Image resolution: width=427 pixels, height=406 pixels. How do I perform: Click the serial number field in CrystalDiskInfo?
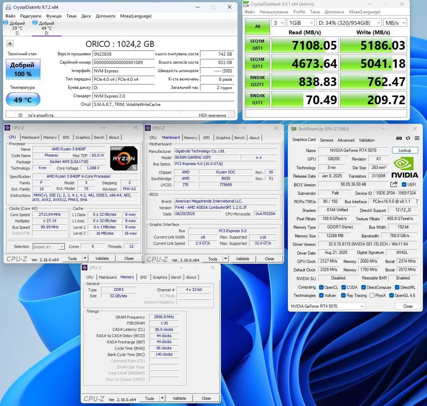point(123,62)
